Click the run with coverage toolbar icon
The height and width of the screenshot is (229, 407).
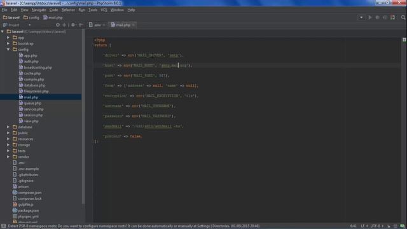385,17
